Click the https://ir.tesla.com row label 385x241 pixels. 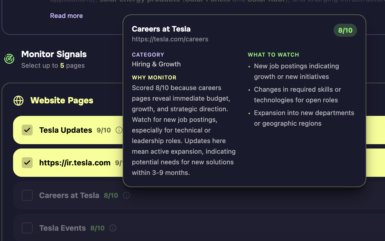[75, 163]
